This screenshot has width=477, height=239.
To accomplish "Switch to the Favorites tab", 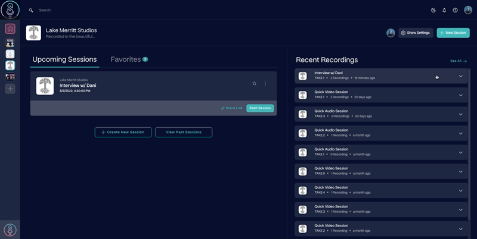I will [x=126, y=59].
